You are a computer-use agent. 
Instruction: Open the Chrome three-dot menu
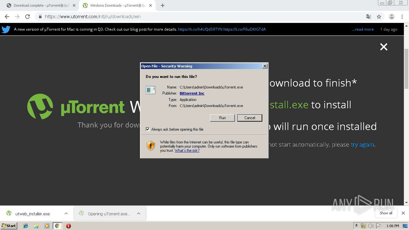[x=402, y=17]
